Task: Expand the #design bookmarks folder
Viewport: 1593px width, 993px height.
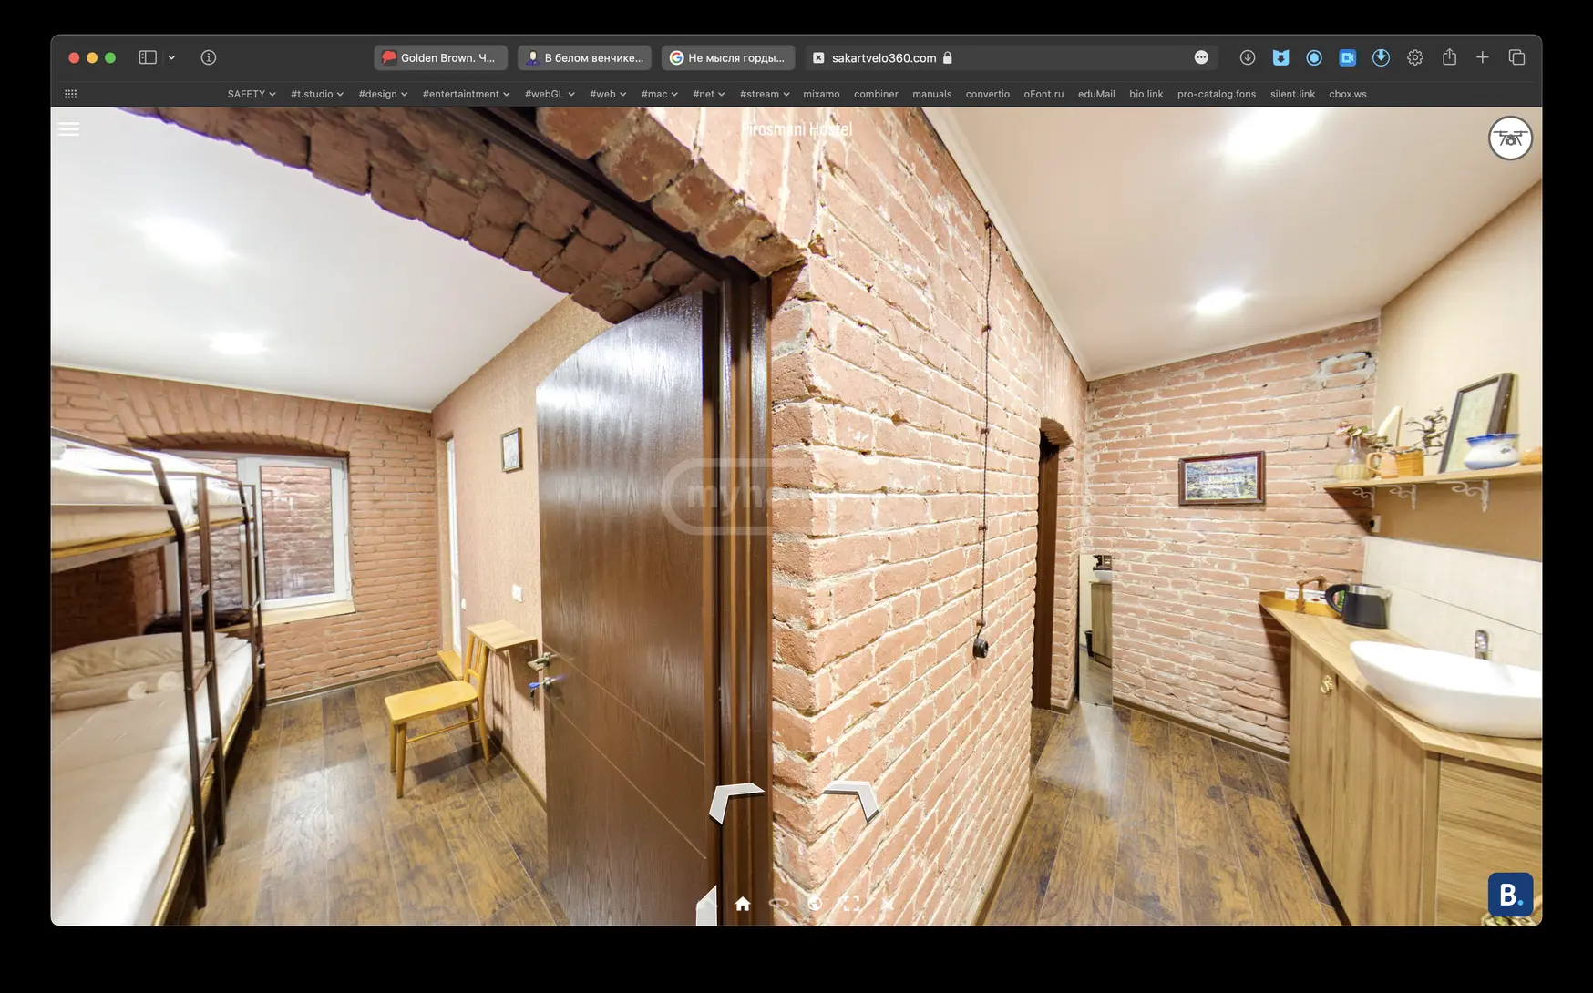Action: coord(383,94)
